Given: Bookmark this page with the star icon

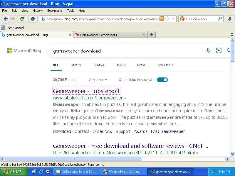Looking at the screenshot, I should [167, 19].
